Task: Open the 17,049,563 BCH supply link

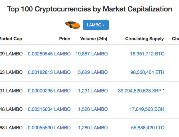Action: pyautogui.click(x=147, y=109)
